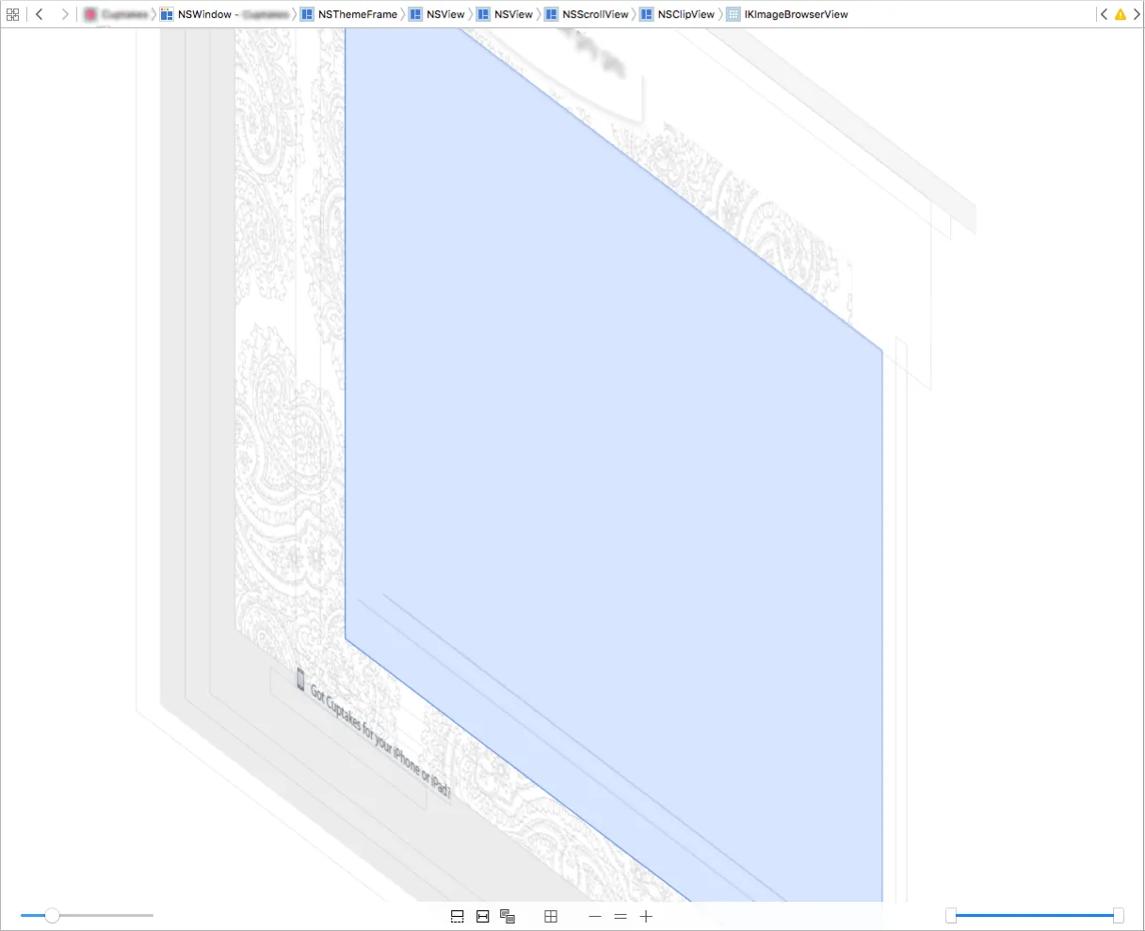Toggle show clipped content button
Screen dimensions: 1145x931
[458, 916]
